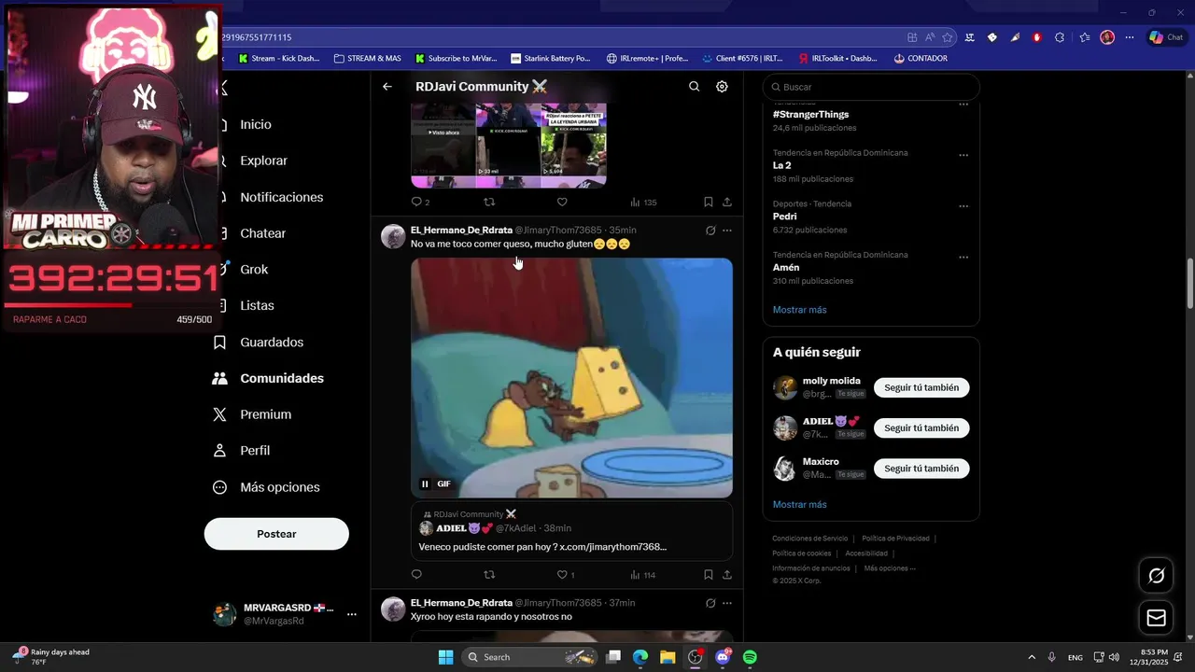Open Política de Privacidad link
The image size is (1195, 672).
pyautogui.click(x=895, y=539)
